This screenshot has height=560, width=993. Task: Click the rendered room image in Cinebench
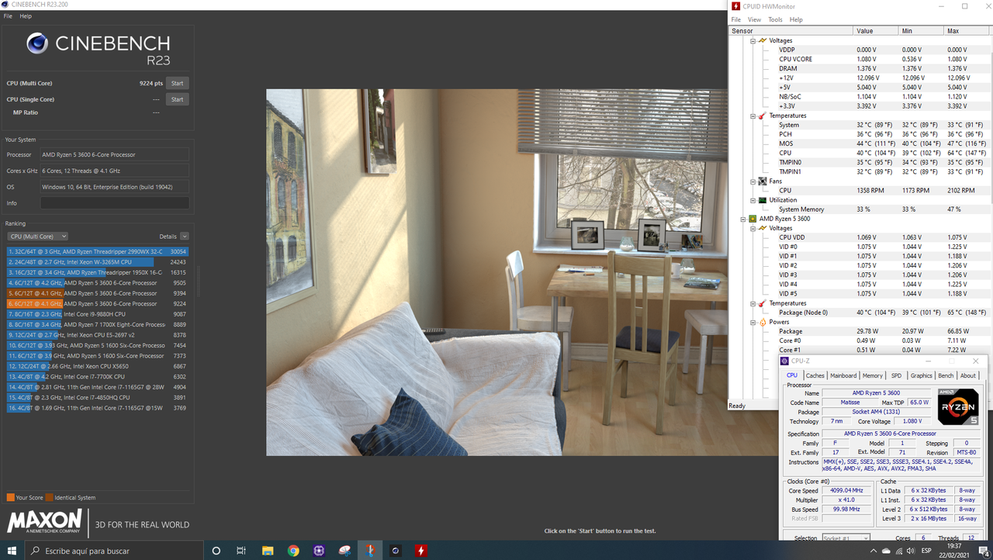496,272
